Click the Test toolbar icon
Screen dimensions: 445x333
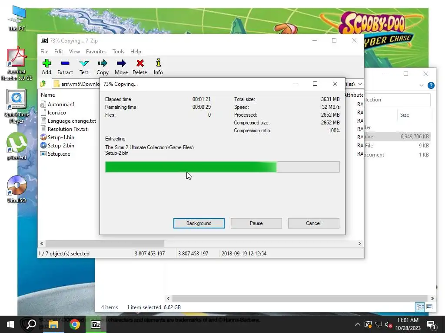(x=84, y=67)
